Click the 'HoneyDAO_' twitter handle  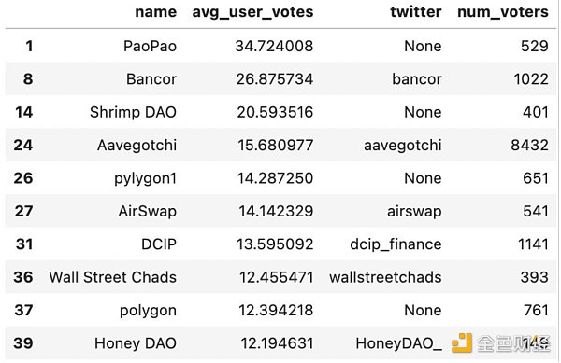(x=399, y=343)
